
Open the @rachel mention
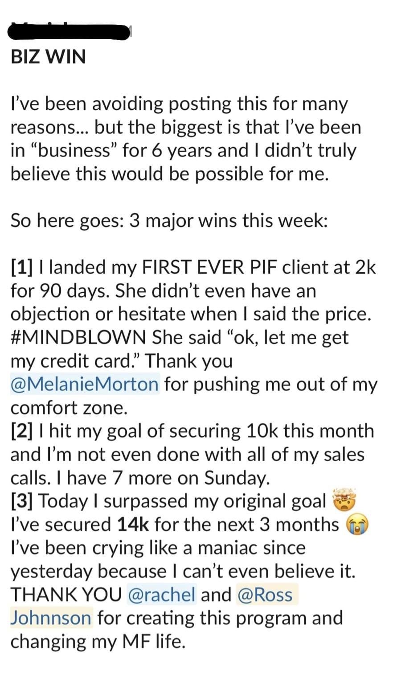pyautogui.click(x=162, y=595)
